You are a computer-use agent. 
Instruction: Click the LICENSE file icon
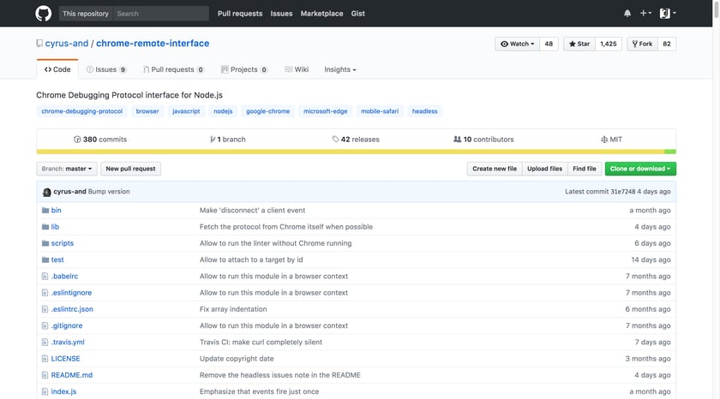point(45,359)
